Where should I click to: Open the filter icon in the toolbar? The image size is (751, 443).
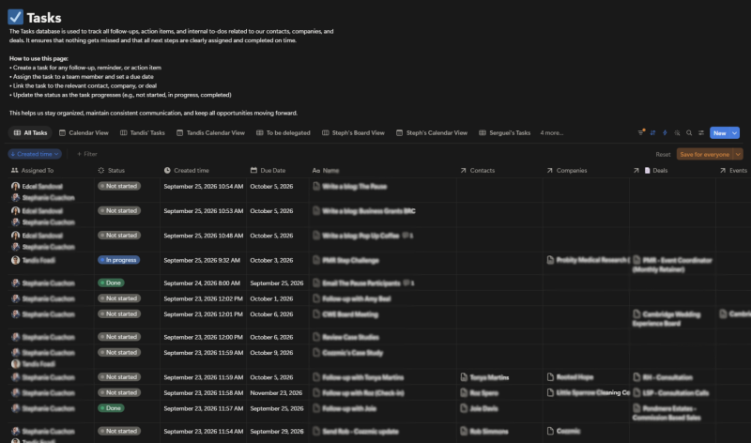[641, 132]
